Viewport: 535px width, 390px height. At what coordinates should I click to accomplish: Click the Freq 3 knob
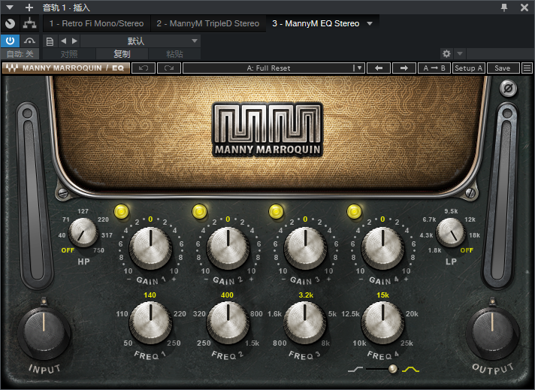(305, 322)
